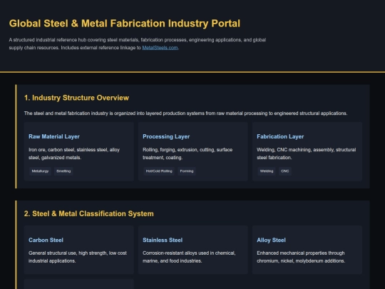
Task: Click the Raw Material Layer description text
Action: (74, 153)
